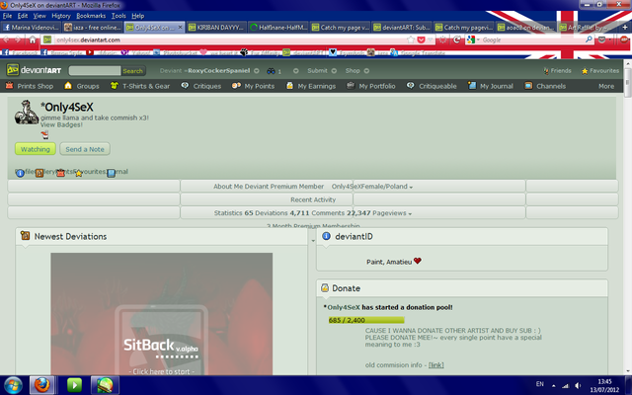Open the T-Shirts & Gear shirt icon

115,86
